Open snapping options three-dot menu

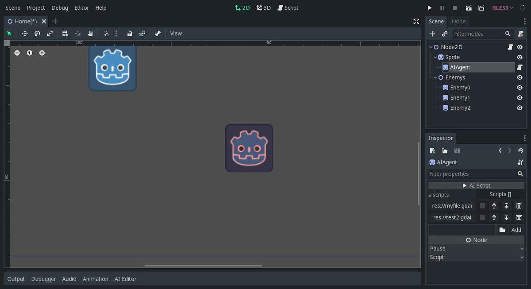(x=116, y=34)
